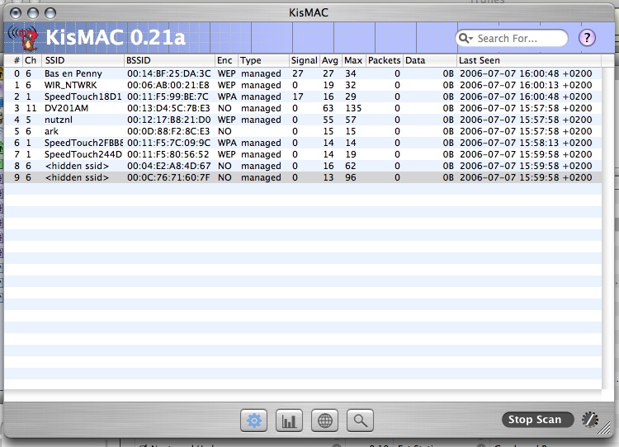Select the Bas en Penny network
This screenshot has height=447, width=619.
coord(303,73)
